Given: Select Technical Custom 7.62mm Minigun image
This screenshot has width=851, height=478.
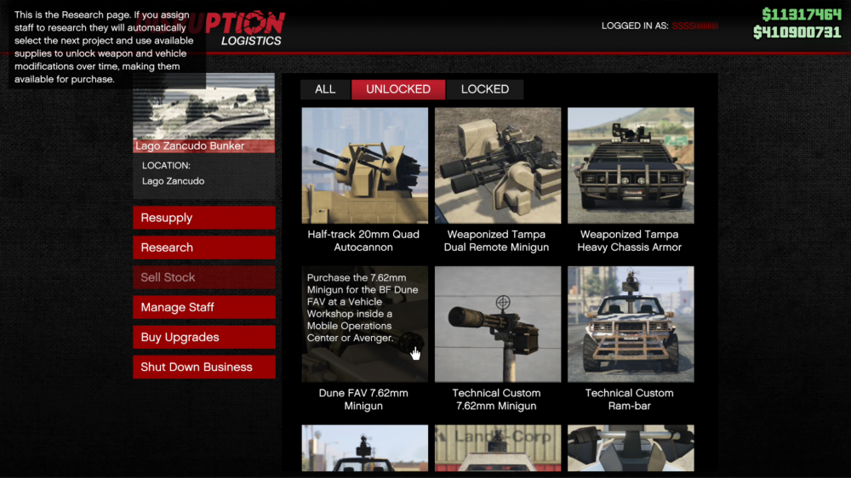Looking at the screenshot, I should [x=498, y=324].
